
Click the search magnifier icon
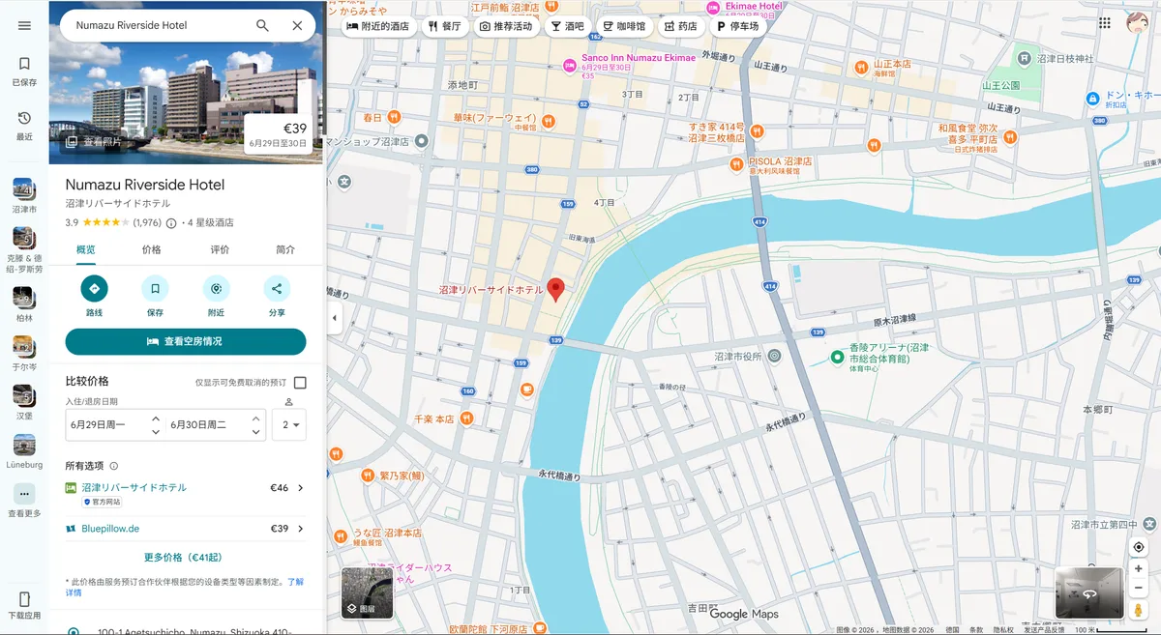[x=262, y=25]
